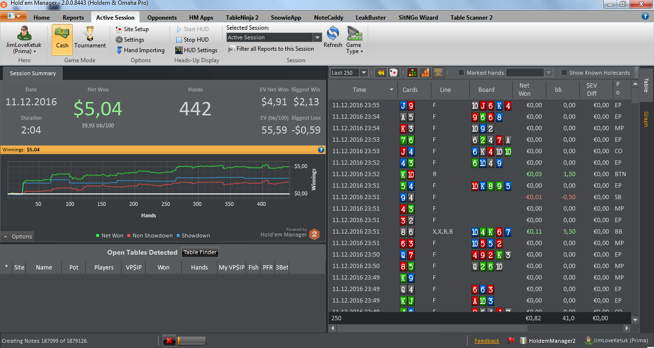Click the Hold'em Manager 2 logo on graph
The width and height of the screenshot is (654, 348).
tap(314, 234)
